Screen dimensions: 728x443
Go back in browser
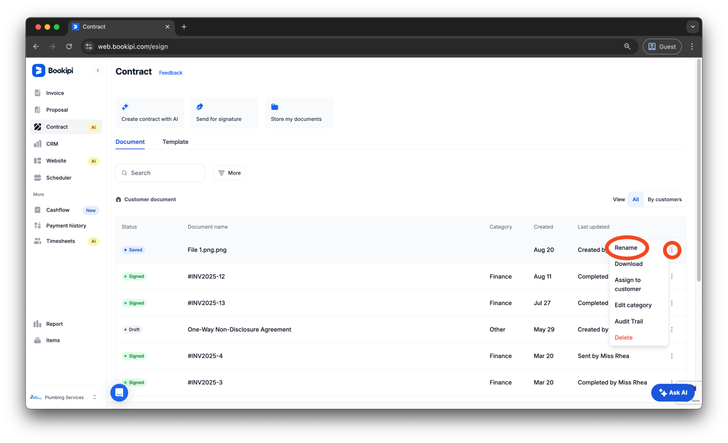[x=36, y=47]
